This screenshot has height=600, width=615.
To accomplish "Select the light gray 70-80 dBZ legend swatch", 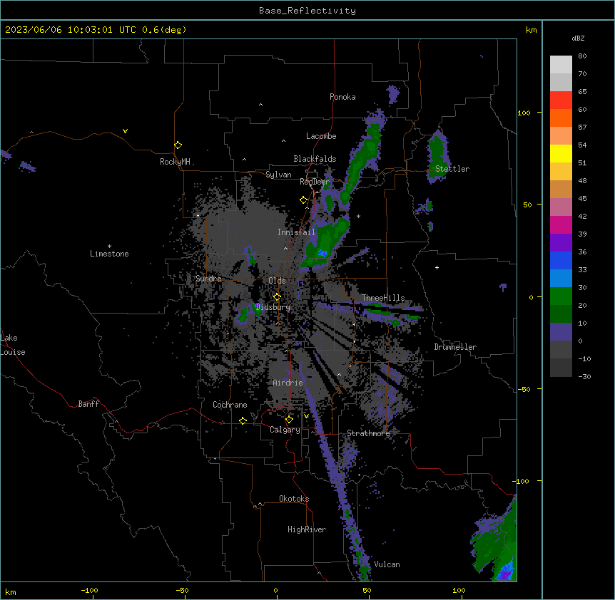I will click(x=561, y=65).
